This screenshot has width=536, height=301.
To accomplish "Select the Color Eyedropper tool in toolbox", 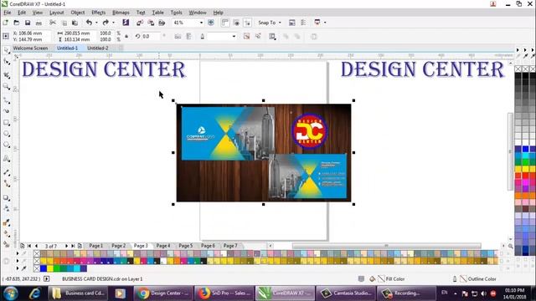I will pos(6,222).
